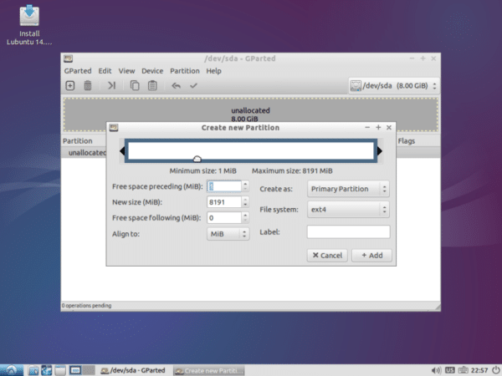
Task: Click the /dev/sda - GParted taskbar entry
Action: pos(133,370)
